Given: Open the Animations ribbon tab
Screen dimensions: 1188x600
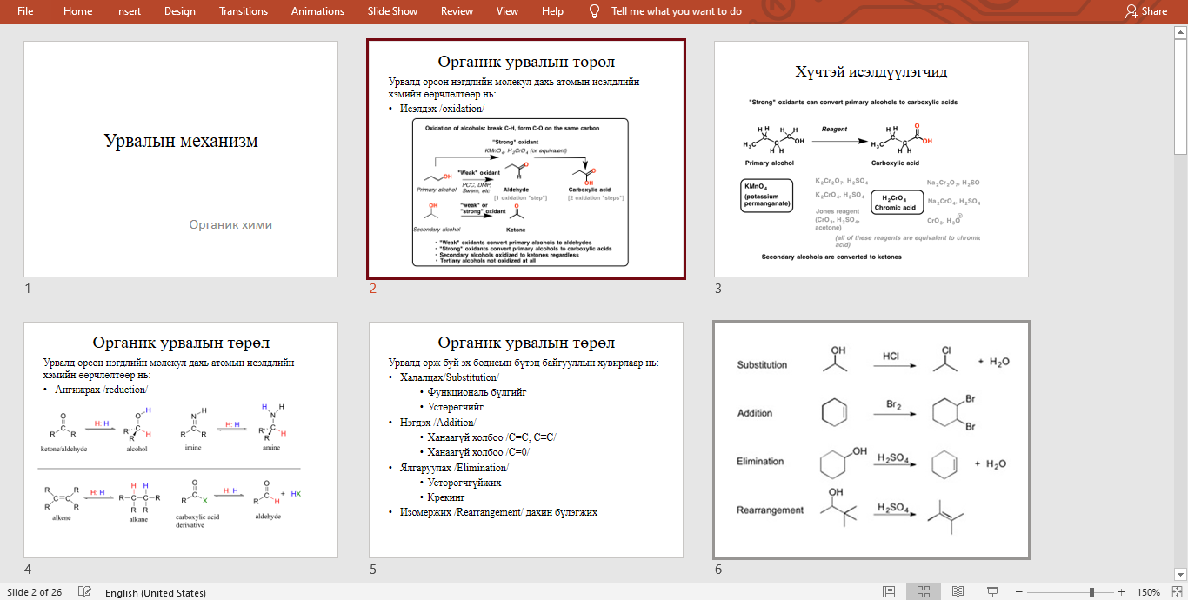Looking at the screenshot, I should pos(317,11).
